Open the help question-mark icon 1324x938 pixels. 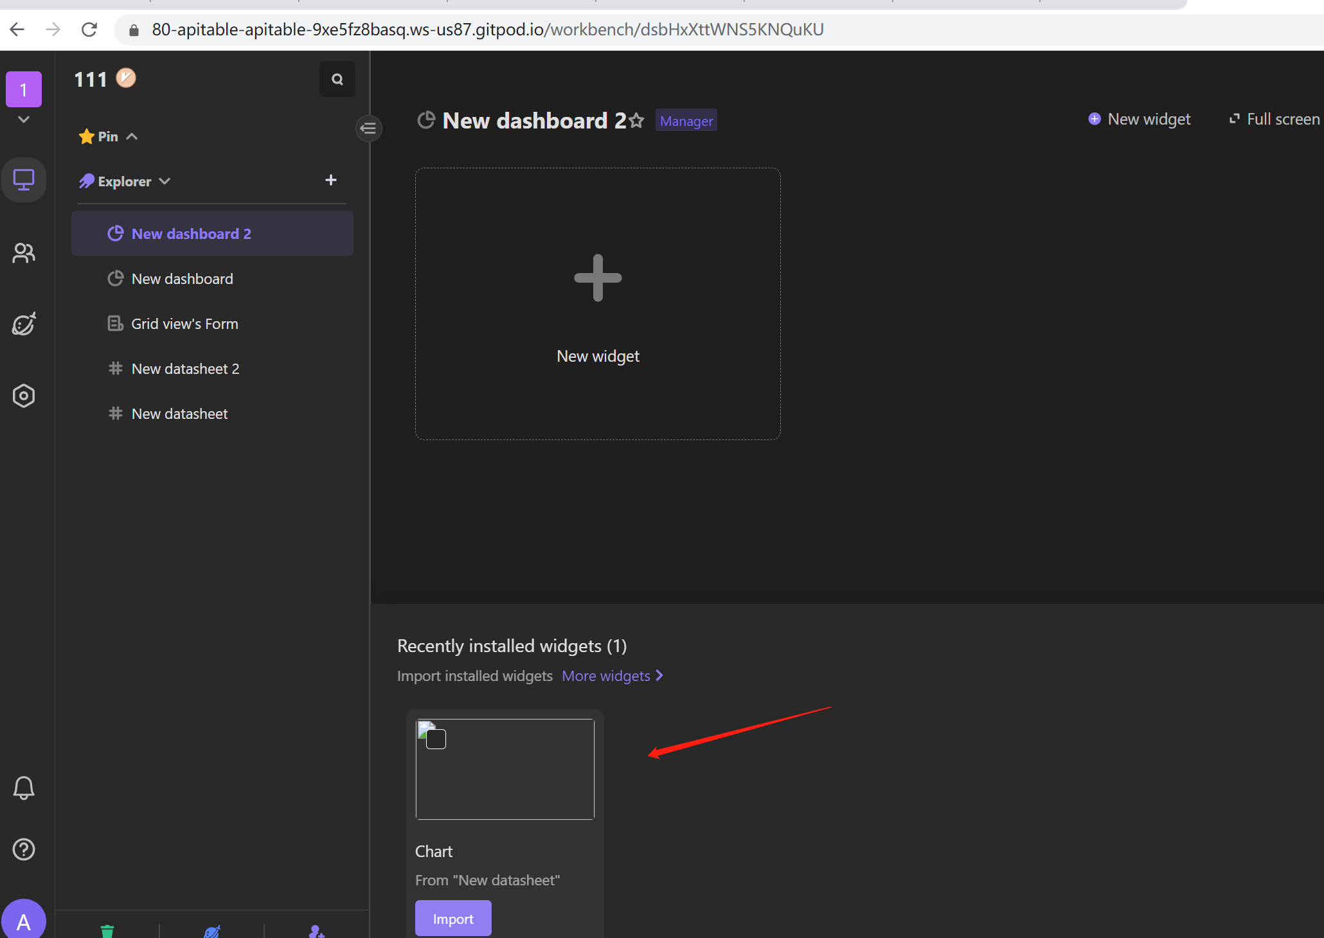click(x=24, y=849)
